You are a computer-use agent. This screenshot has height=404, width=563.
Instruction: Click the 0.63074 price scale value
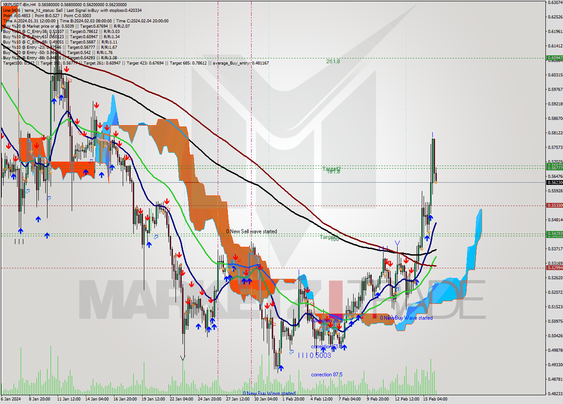pyautogui.click(x=555, y=3)
